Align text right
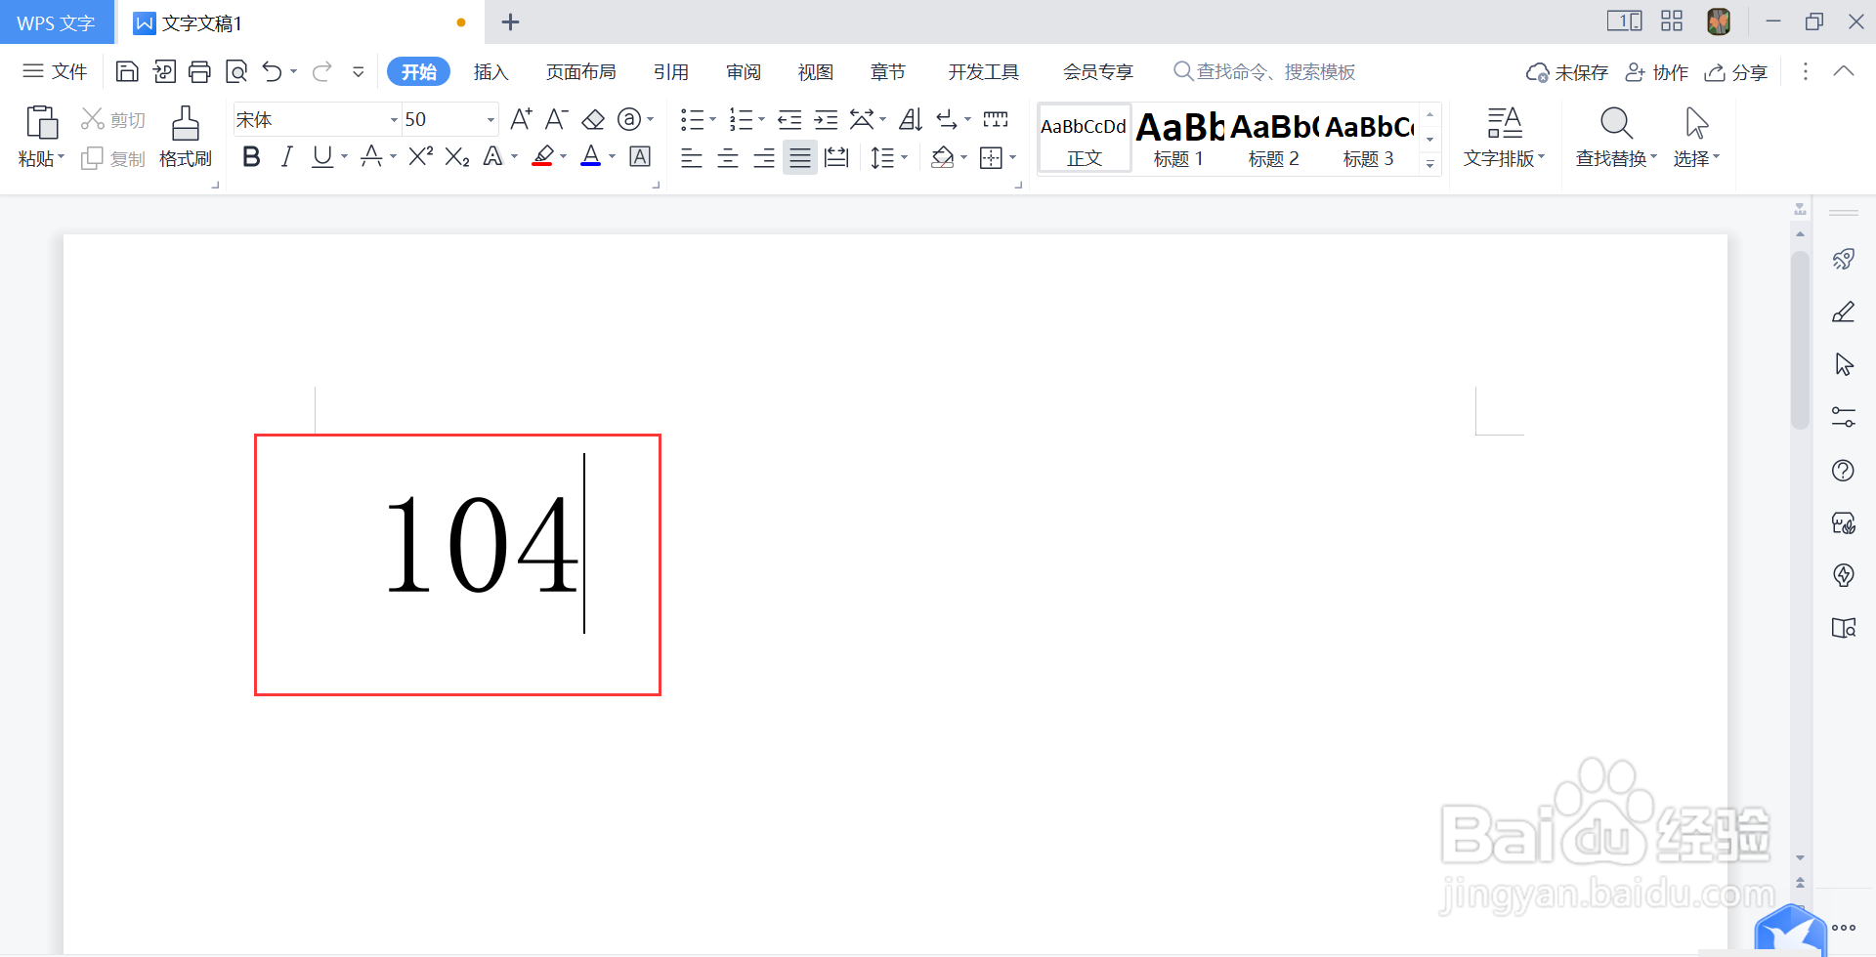 (764, 157)
